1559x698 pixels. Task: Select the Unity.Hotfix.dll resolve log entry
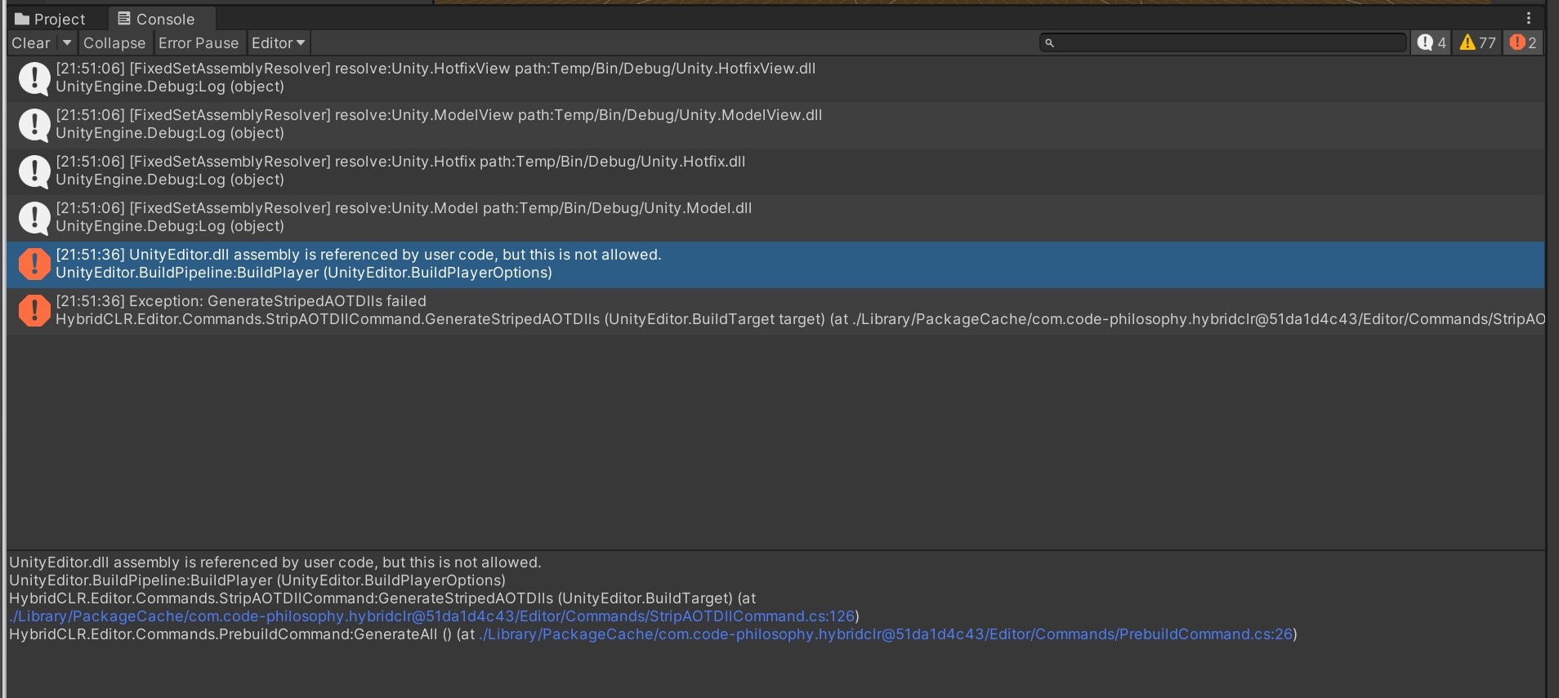(775, 171)
